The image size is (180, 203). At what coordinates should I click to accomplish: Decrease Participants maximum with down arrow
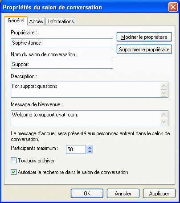pyautogui.click(x=90, y=151)
